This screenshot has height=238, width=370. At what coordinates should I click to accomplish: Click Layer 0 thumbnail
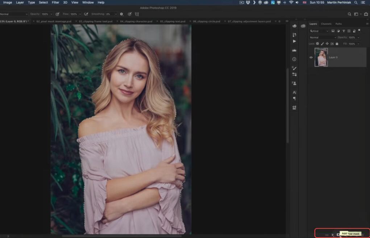pyautogui.click(x=321, y=57)
